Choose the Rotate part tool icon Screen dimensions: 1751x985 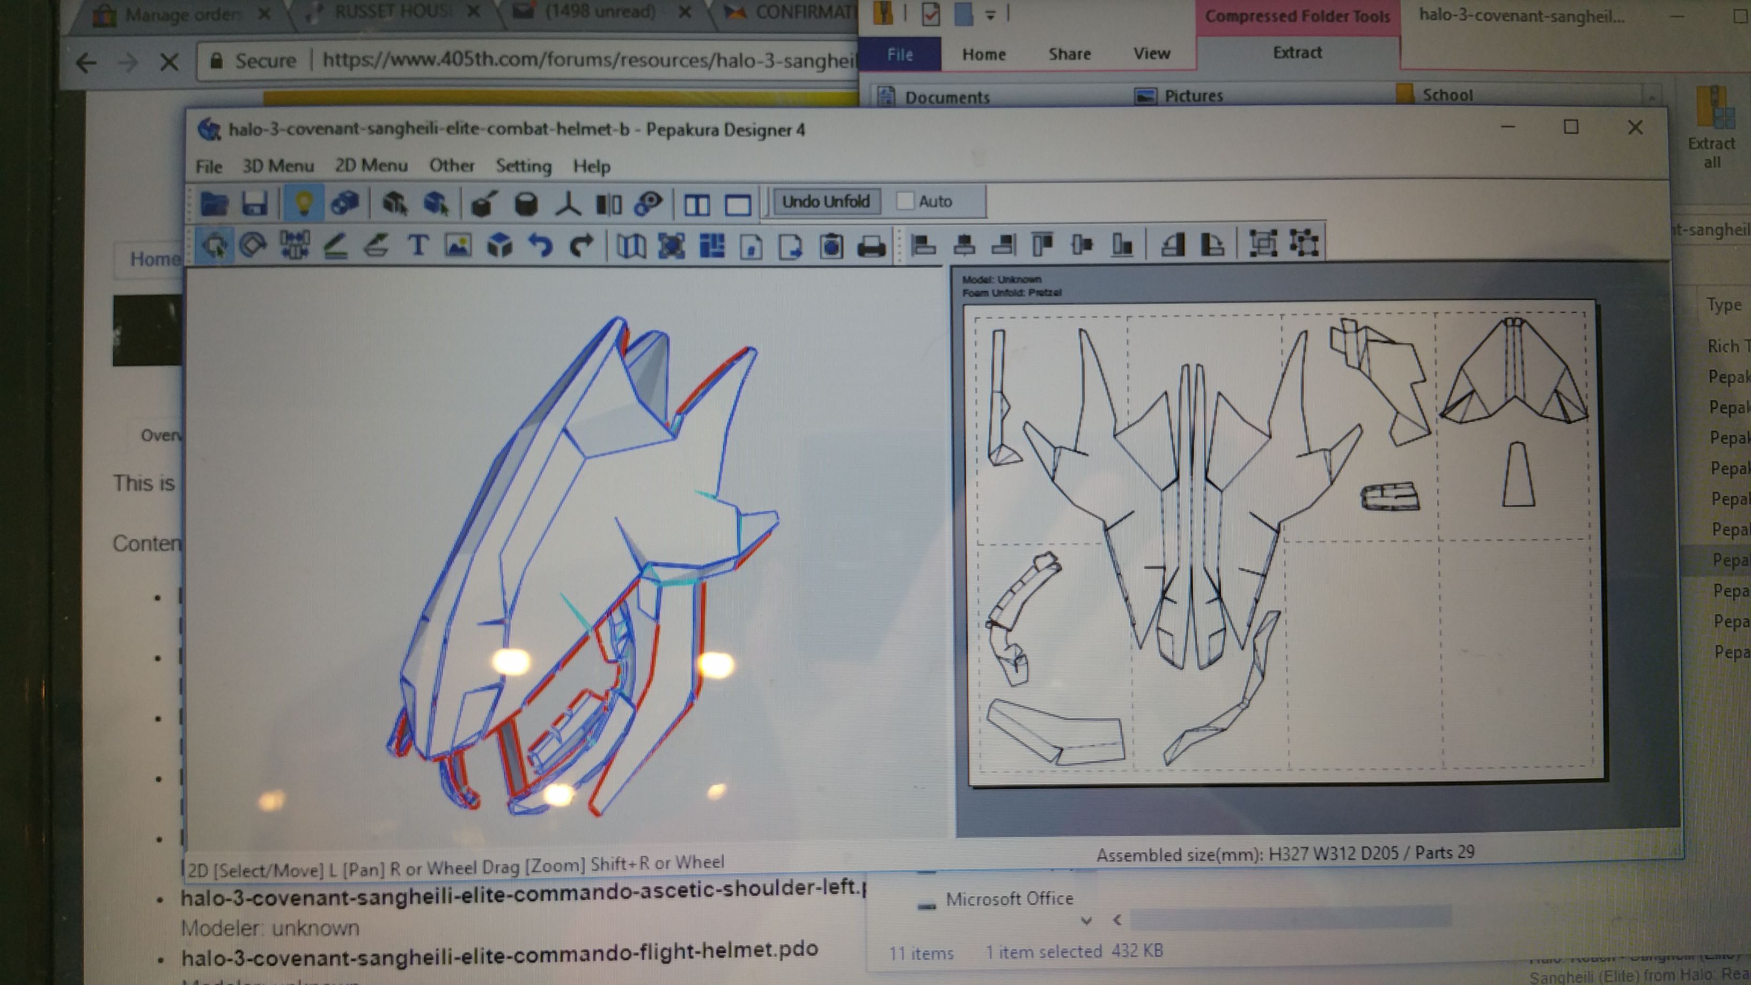click(253, 245)
